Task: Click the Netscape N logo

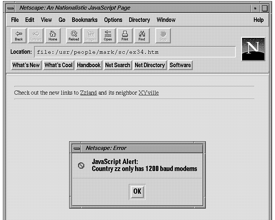Action: [253, 49]
